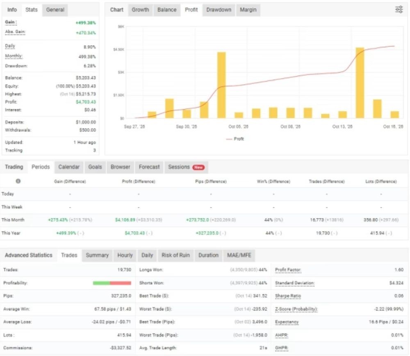The height and width of the screenshot is (356, 410).
Task: Open the Goals tab
Action: [95, 167]
